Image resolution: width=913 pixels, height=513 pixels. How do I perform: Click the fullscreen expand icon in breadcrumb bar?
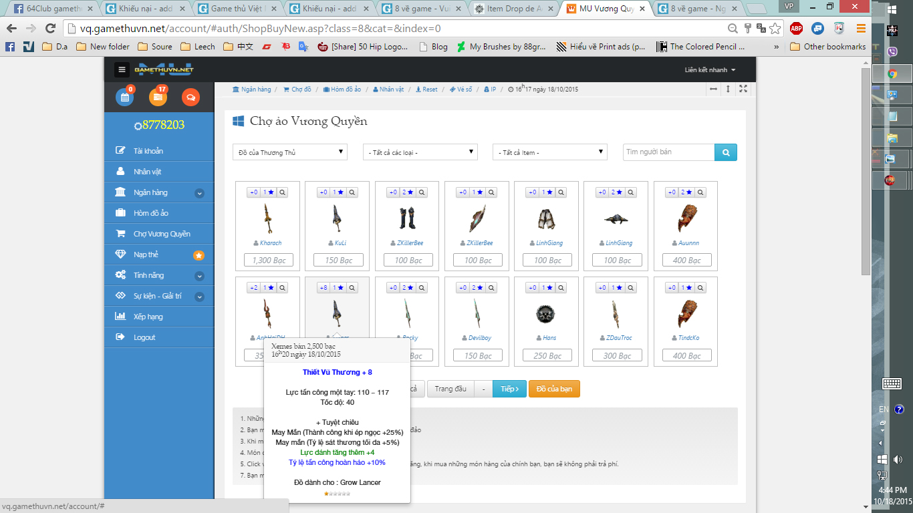743,89
